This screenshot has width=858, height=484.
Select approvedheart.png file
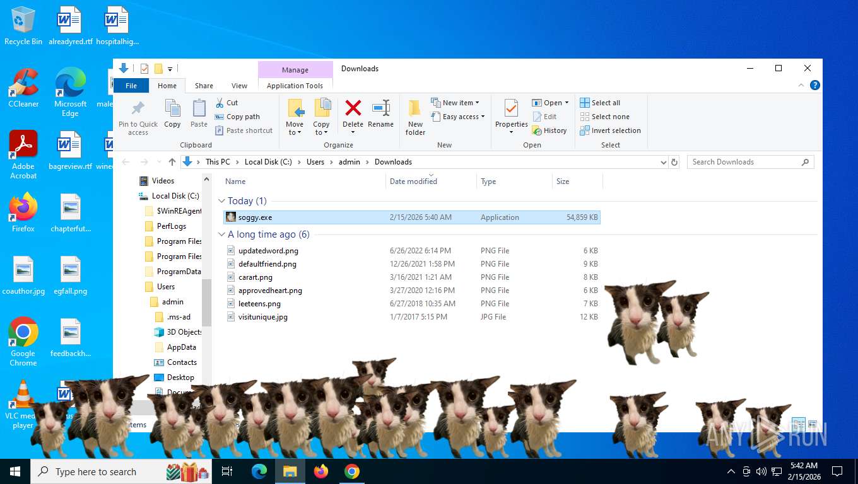[x=412, y=291]
